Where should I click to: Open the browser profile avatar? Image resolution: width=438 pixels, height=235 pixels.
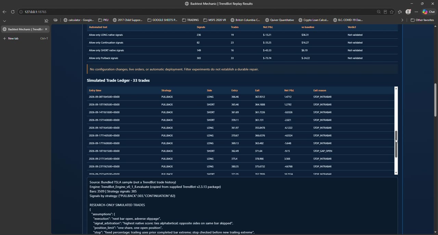[x=408, y=12]
